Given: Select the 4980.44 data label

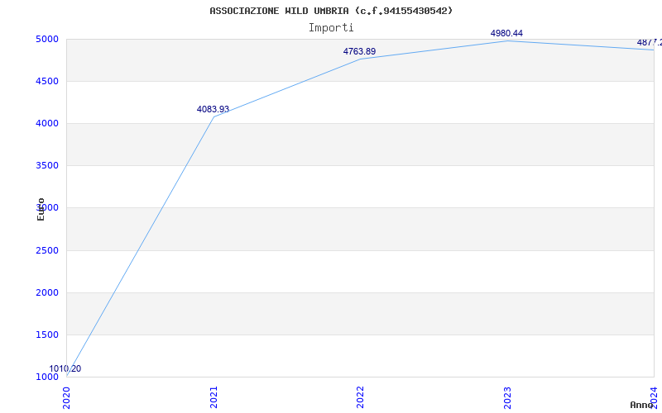Looking at the screenshot, I should tap(506, 33).
